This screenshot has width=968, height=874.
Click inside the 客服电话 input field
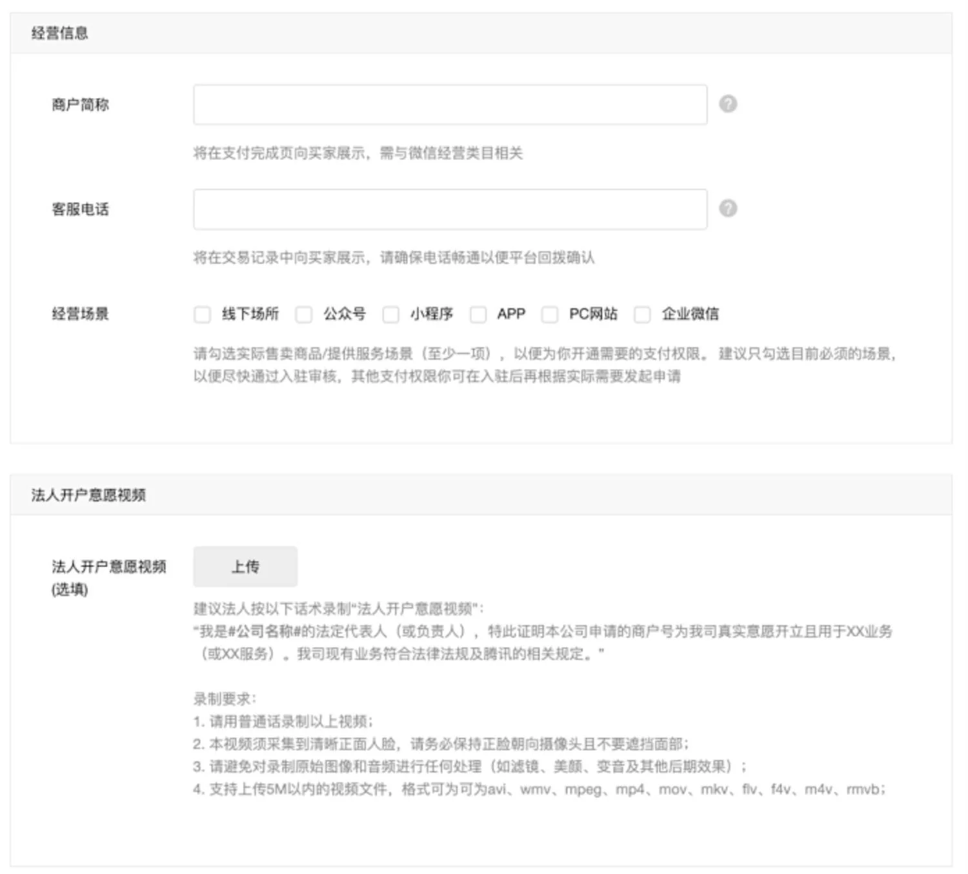[x=450, y=208]
